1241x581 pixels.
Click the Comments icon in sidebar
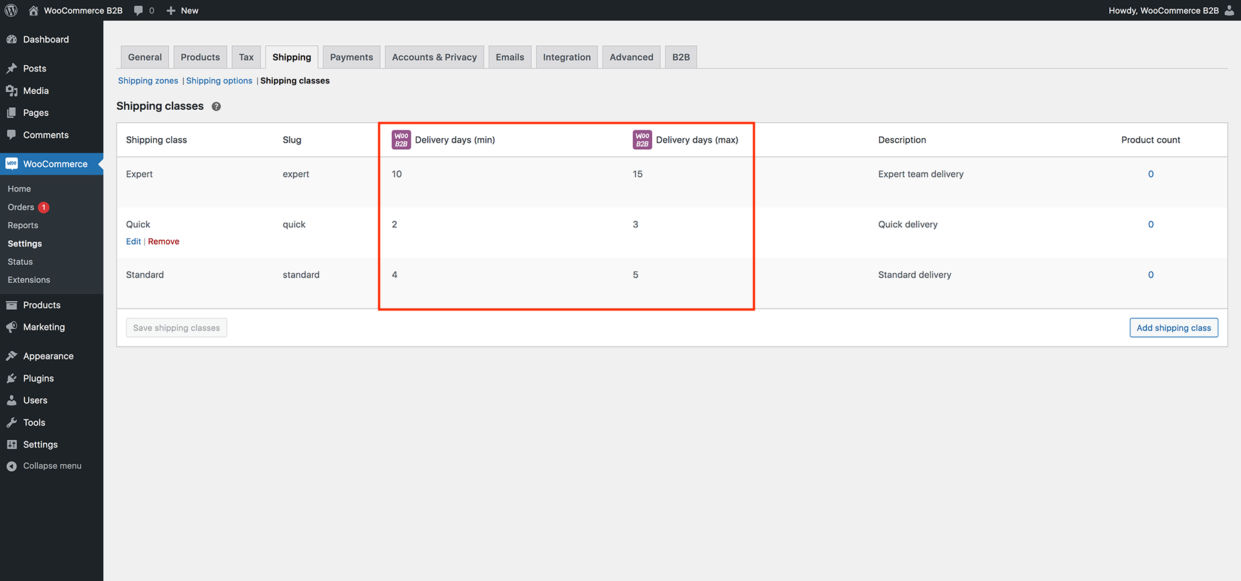[x=12, y=135]
